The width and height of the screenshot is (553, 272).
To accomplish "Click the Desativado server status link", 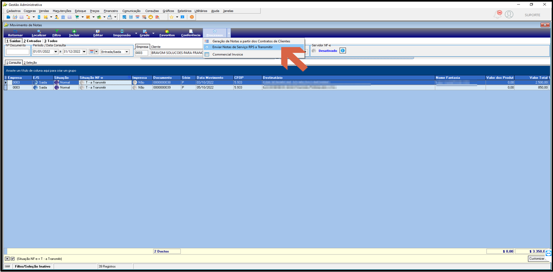I will 328,51.
